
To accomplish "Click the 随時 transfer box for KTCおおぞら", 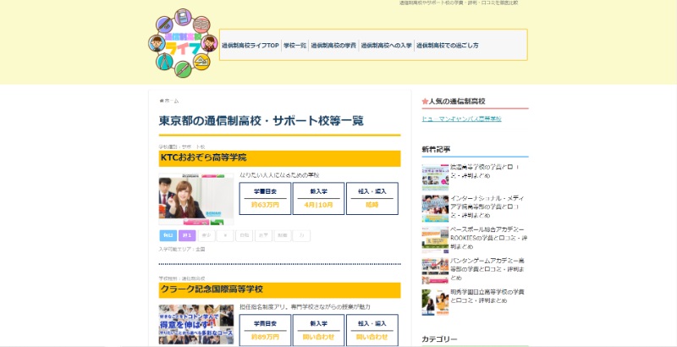I will [372, 199].
